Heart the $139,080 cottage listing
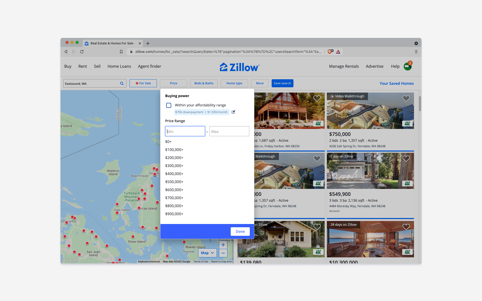The image size is (482, 301). 317,227
